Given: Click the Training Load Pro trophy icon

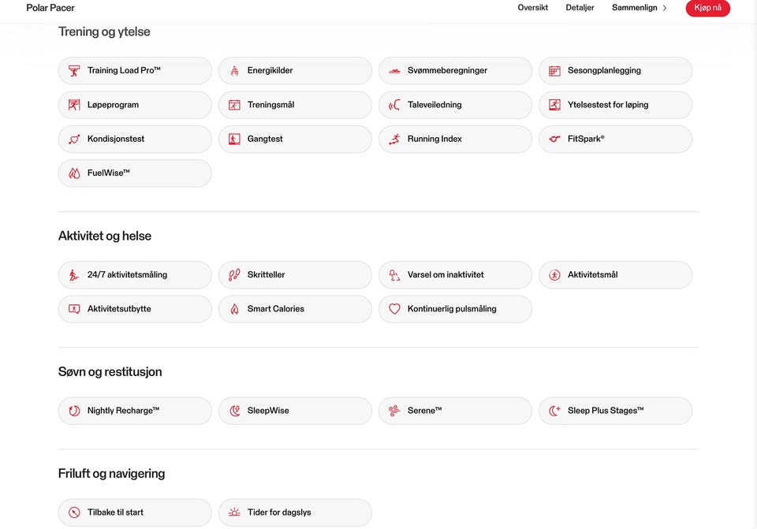Looking at the screenshot, I should coord(74,71).
